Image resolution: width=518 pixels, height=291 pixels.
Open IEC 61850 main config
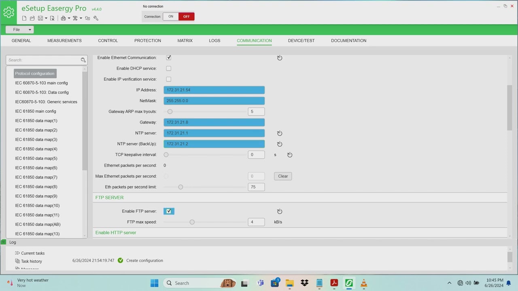point(36,111)
